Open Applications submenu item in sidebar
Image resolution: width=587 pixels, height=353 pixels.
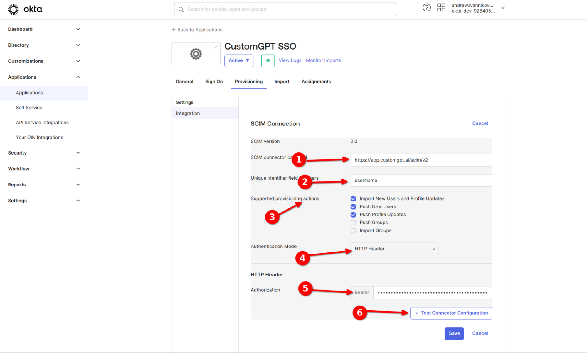[x=44, y=93]
